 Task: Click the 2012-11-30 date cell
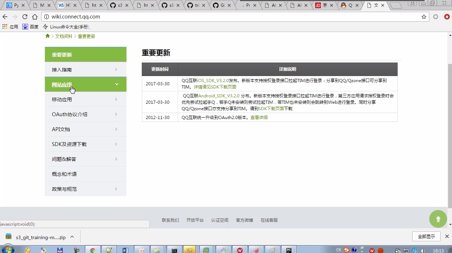160,117
